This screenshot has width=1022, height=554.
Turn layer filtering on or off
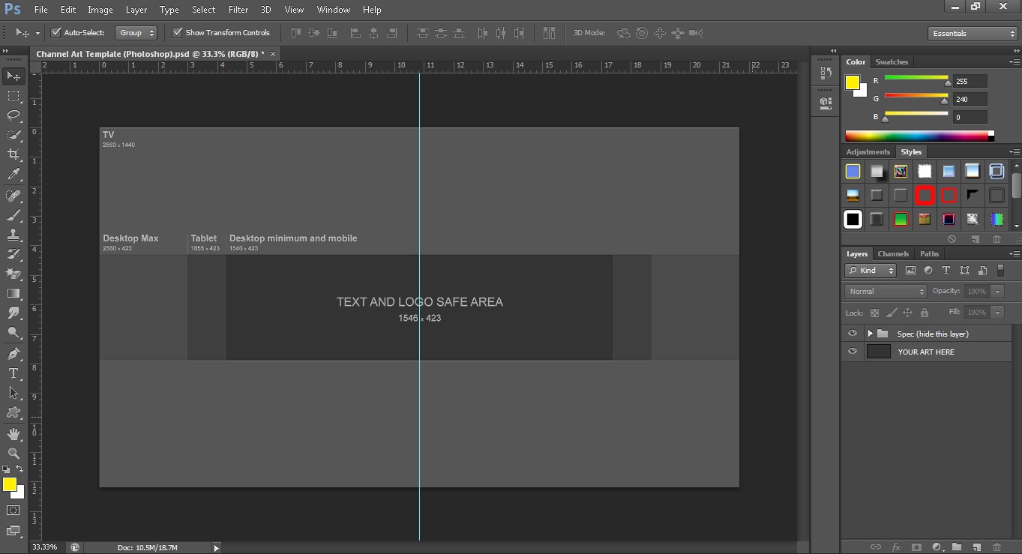pyautogui.click(x=1000, y=271)
